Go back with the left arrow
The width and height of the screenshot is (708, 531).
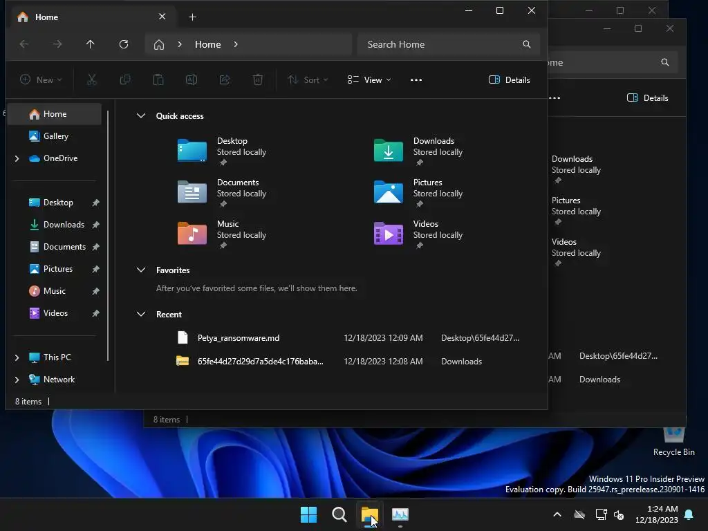pos(24,44)
